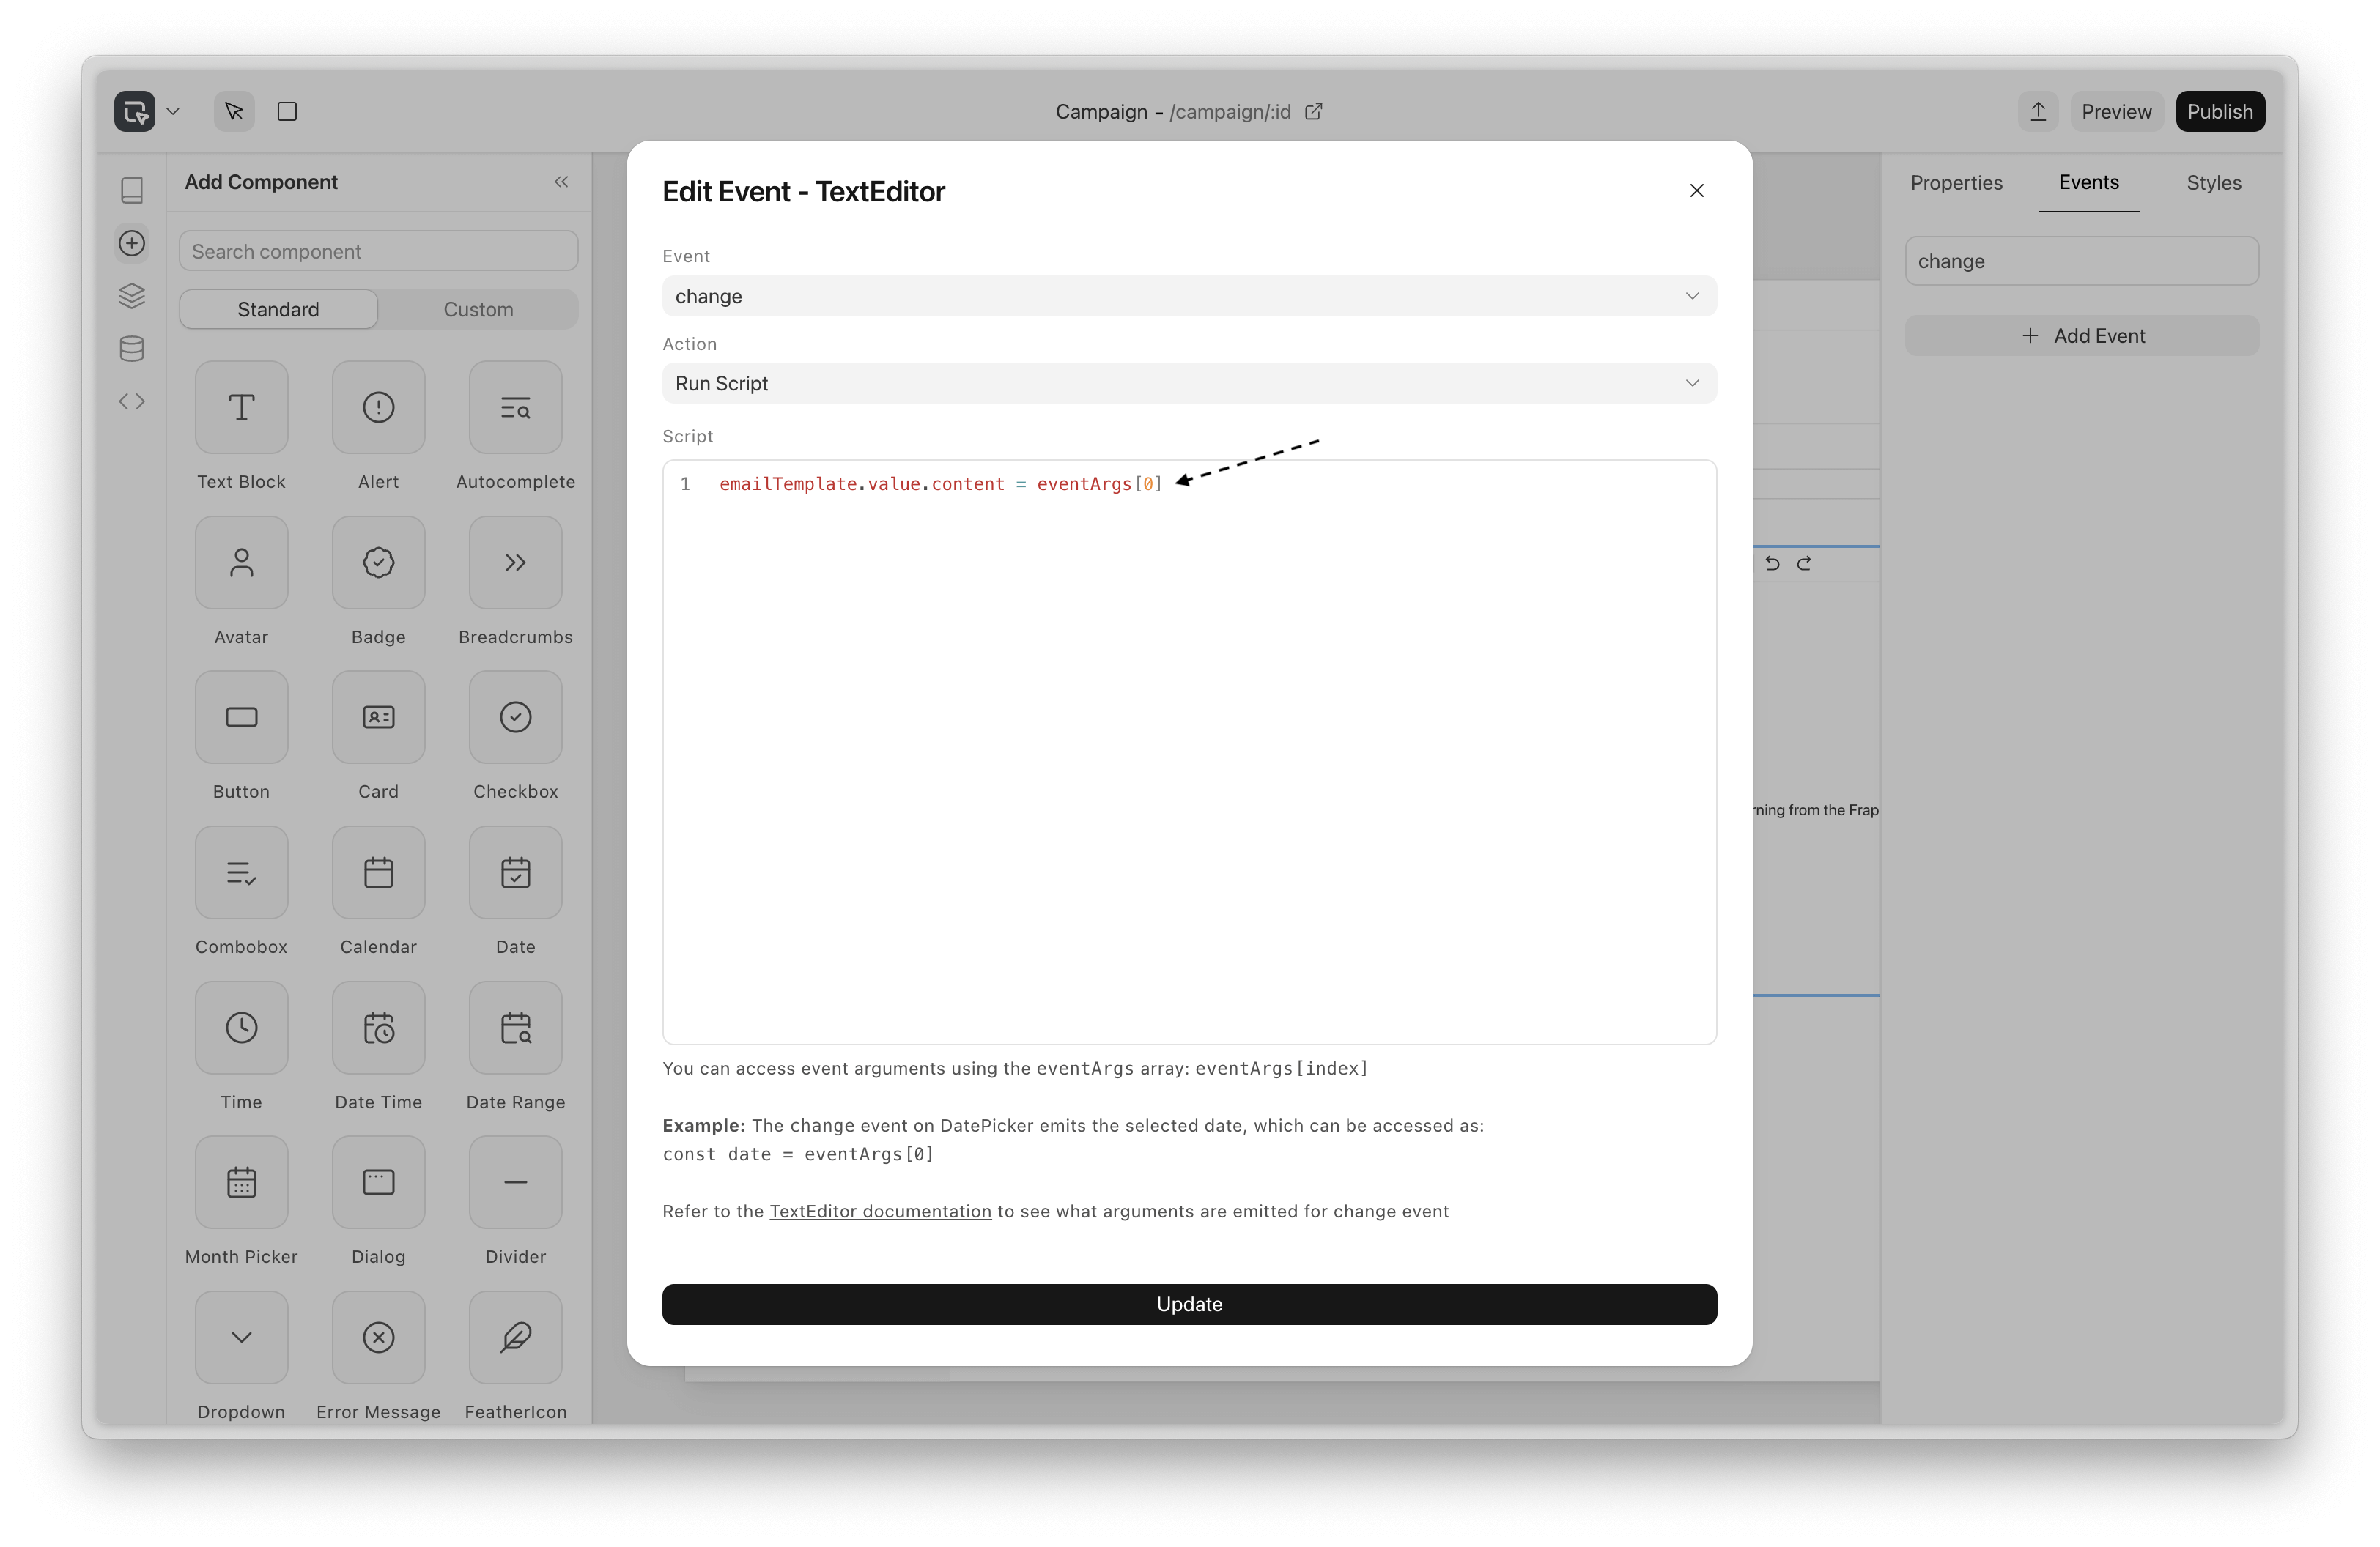This screenshot has height=1547, width=2380.
Task: Click the FeatherIcon component
Action: click(x=515, y=1337)
